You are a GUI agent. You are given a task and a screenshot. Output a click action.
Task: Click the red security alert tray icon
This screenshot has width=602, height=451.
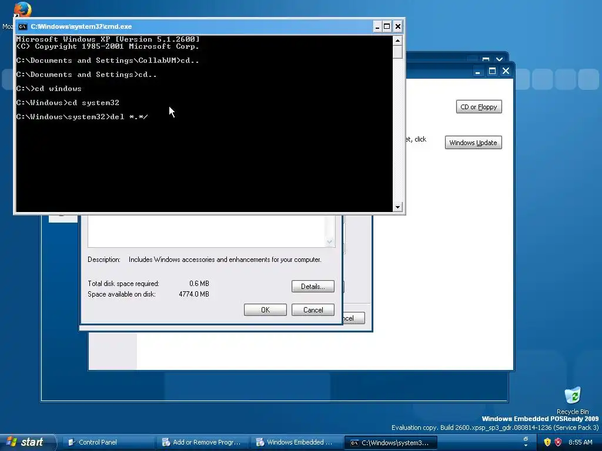tap(558, 442)
